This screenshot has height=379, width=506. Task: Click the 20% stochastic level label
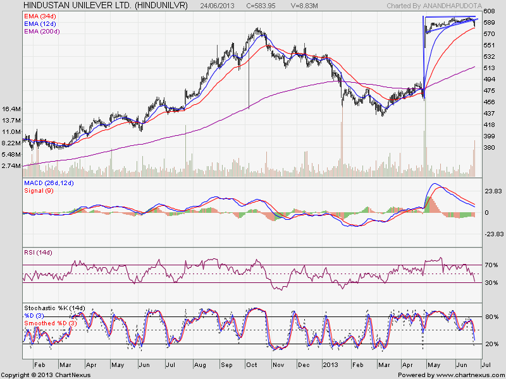[492, 344]
